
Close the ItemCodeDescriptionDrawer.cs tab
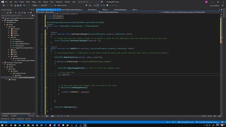[60, 10]
